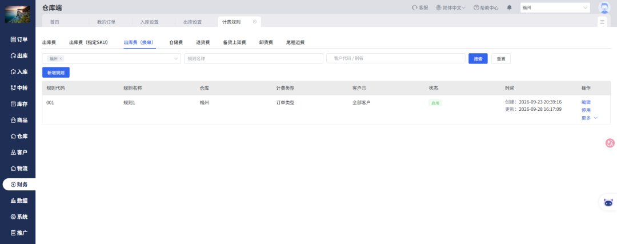Viewport: 617px width, 244px height.
Task: Click the 启用 status badge
Action: tap(435, 103)
